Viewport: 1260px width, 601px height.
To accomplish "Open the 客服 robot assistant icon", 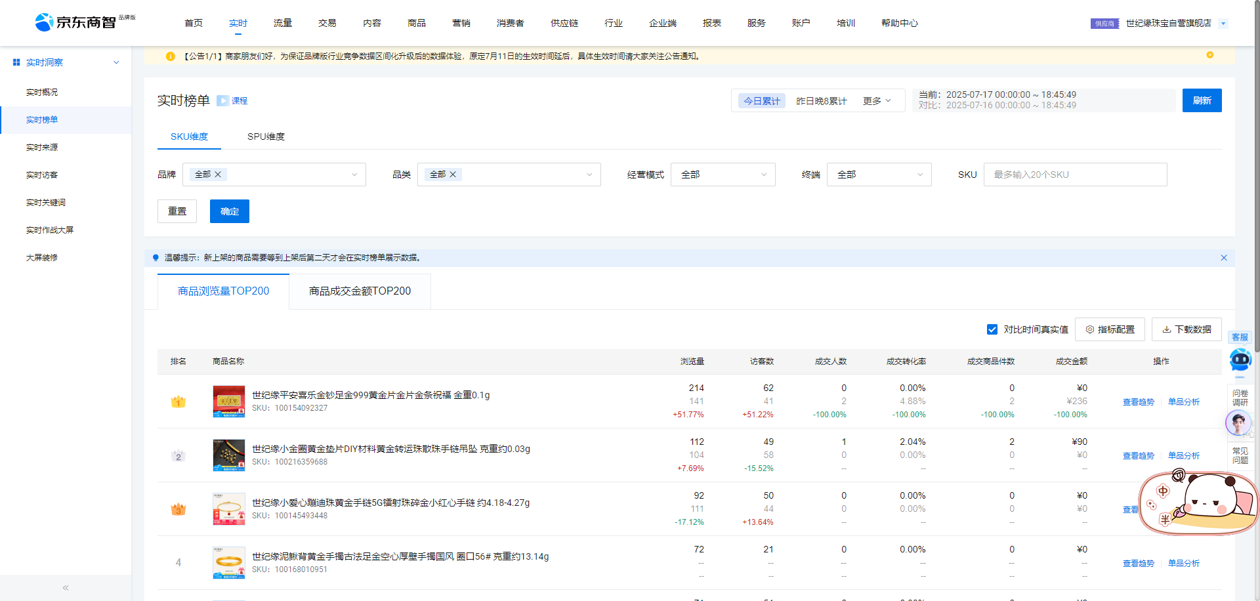I will click(x=1240, y=358).
